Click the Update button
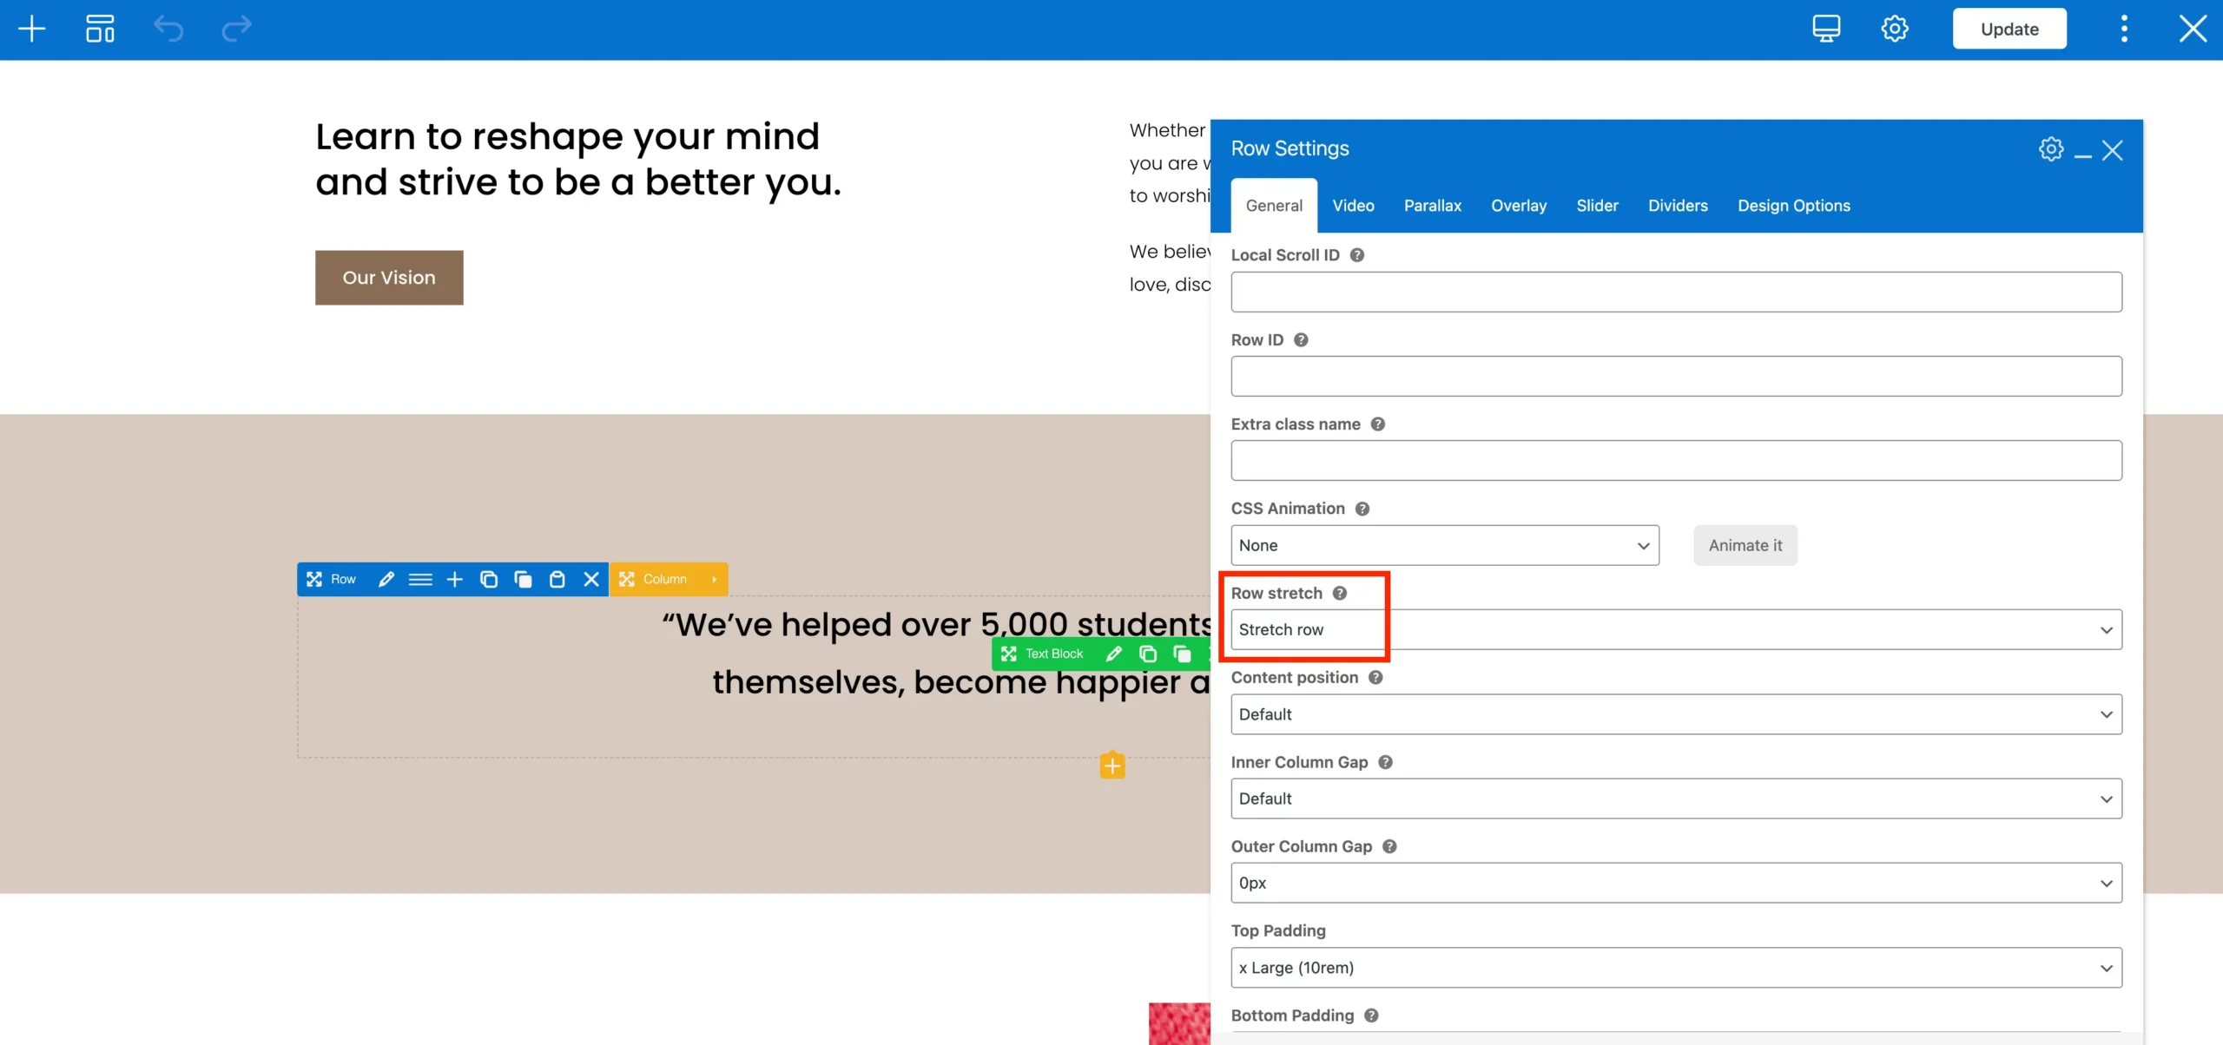Viewport: 2223px width, 1045px height. click(2009, 29)
